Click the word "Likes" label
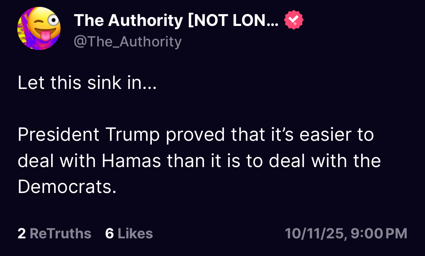This screenshot has width=425, height=256. 135,233
